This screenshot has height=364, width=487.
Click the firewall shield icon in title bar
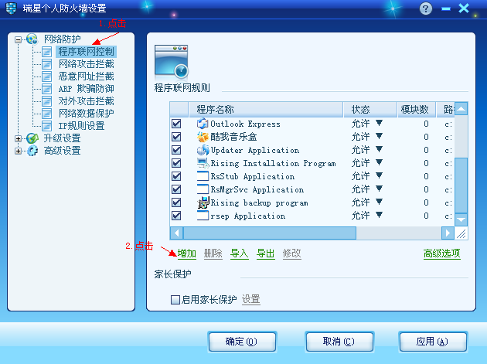(11, 9)
